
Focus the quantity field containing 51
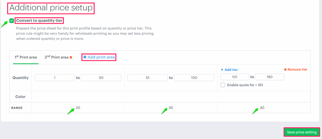[x=147, y=78]
